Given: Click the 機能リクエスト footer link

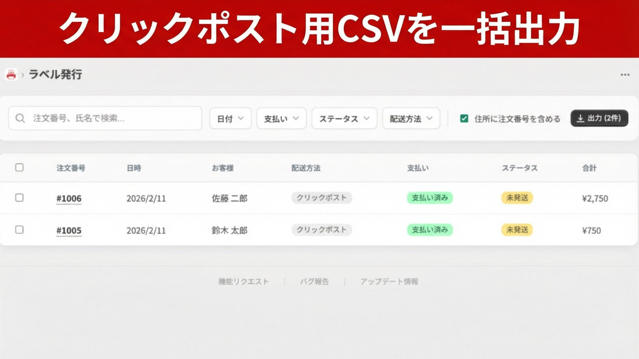Looking at the screenshot, I should coord(243,281).
